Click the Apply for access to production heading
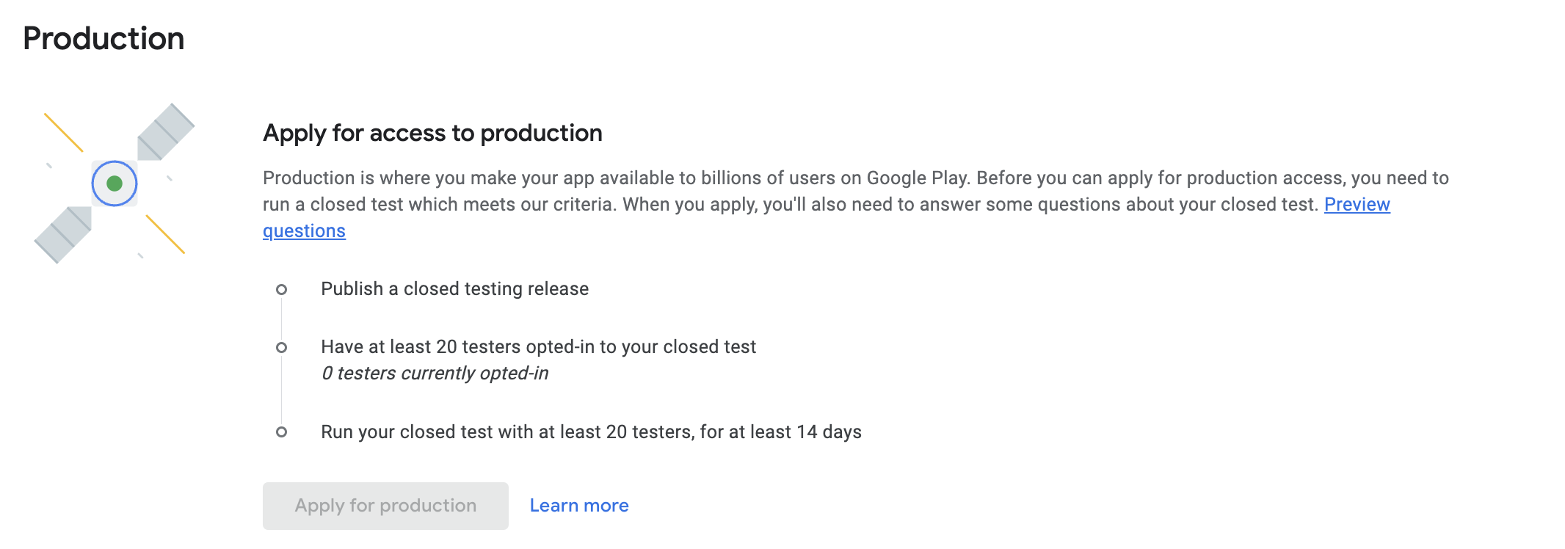 coord(432,133)
